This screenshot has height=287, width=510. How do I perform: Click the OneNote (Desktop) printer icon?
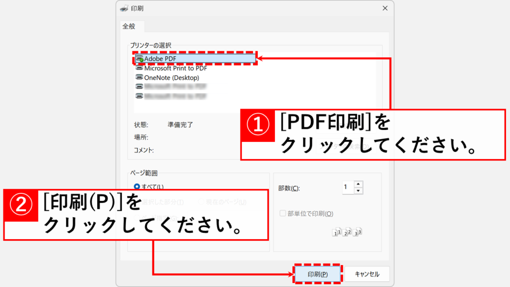click(x=139, y=77)
